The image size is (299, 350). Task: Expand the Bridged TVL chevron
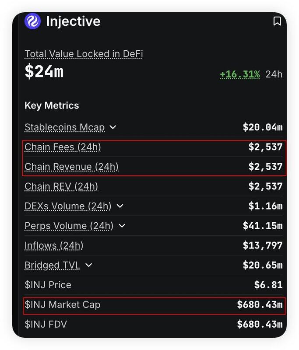coord(89,265)
